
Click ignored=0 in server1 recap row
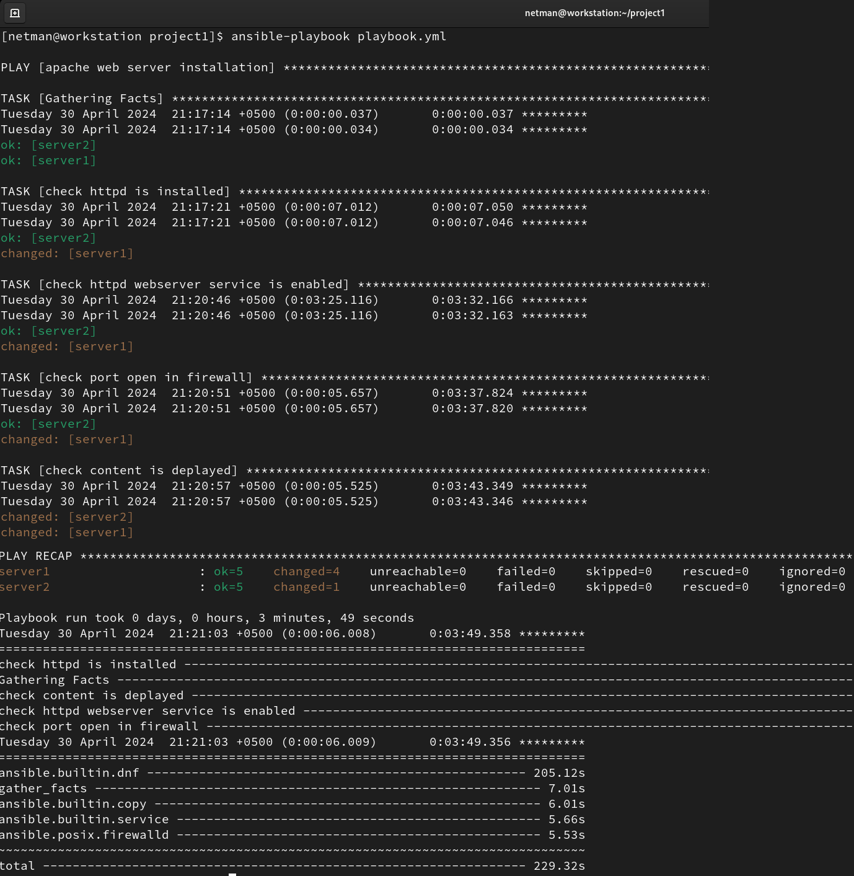[x=812, y=572]
